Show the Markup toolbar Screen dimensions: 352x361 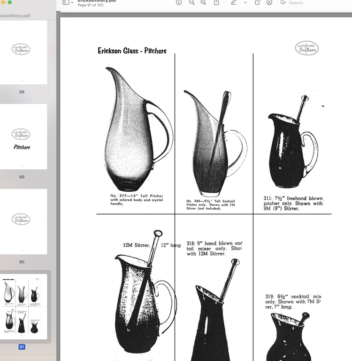point(269,2)
